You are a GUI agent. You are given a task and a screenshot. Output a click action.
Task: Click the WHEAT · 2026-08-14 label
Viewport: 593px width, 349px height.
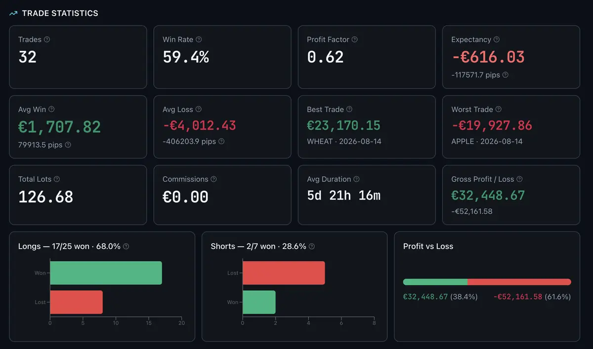pyautogui.click(x=344, y=141)
